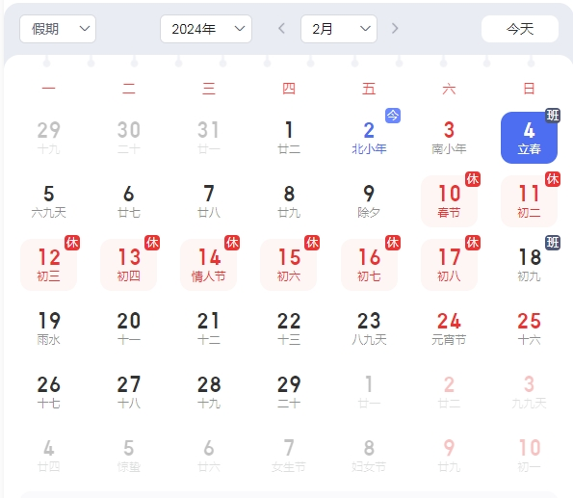This screenshot has height=498, width=573.
Task: Select February 24 元宵节
Action: point(449,328)
